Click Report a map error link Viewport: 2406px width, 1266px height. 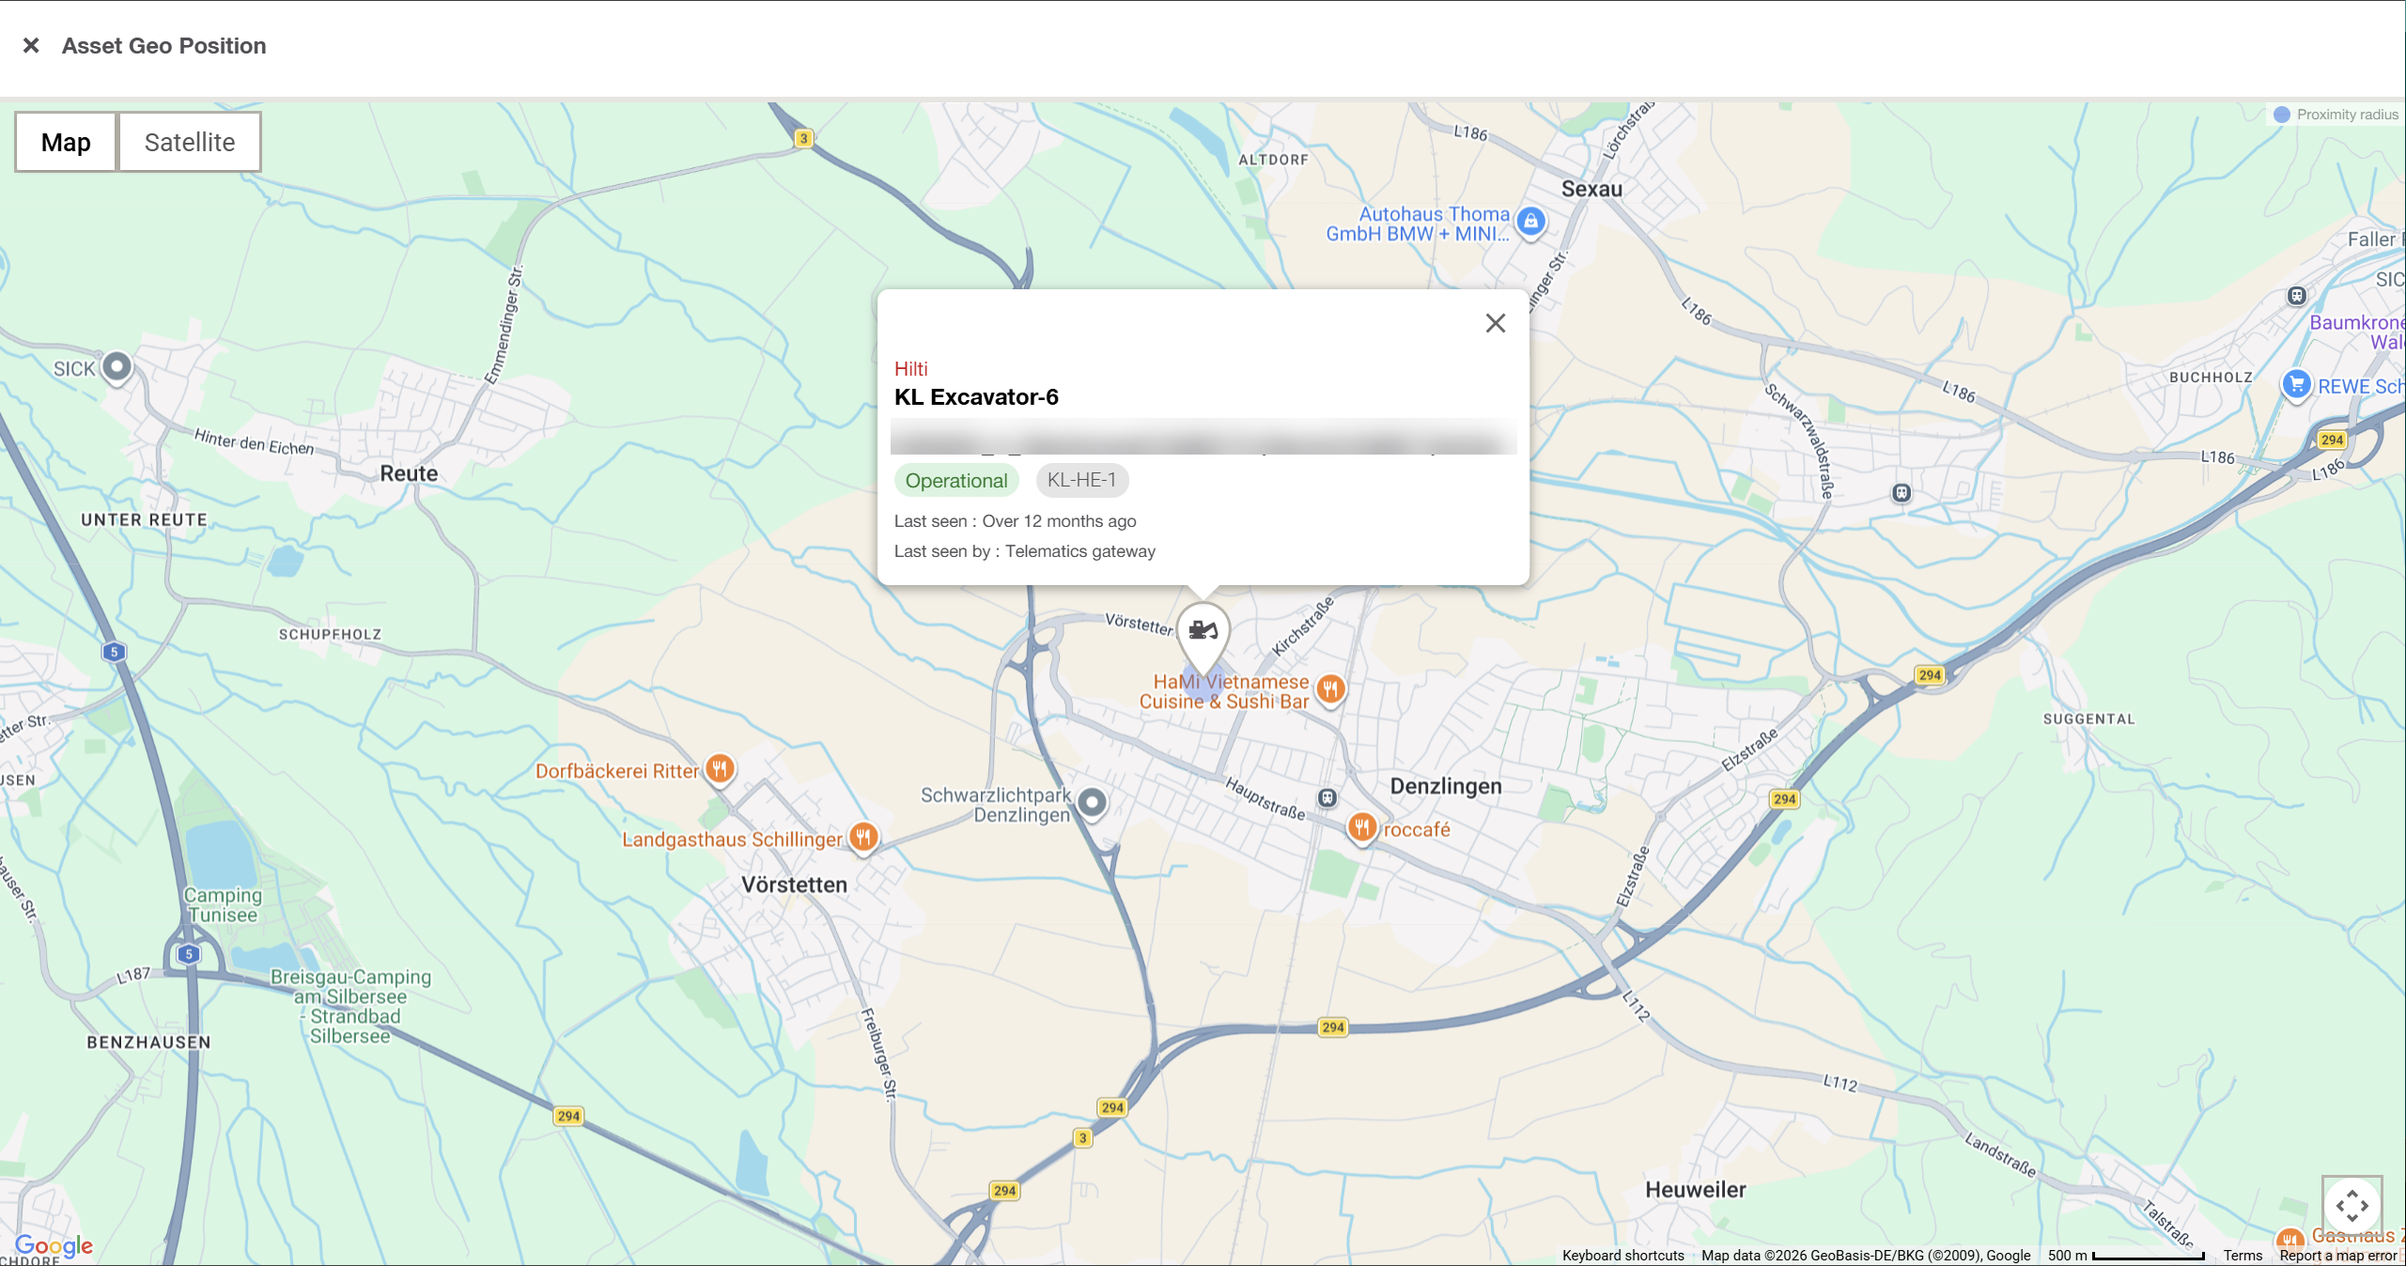point(2337,1255)
